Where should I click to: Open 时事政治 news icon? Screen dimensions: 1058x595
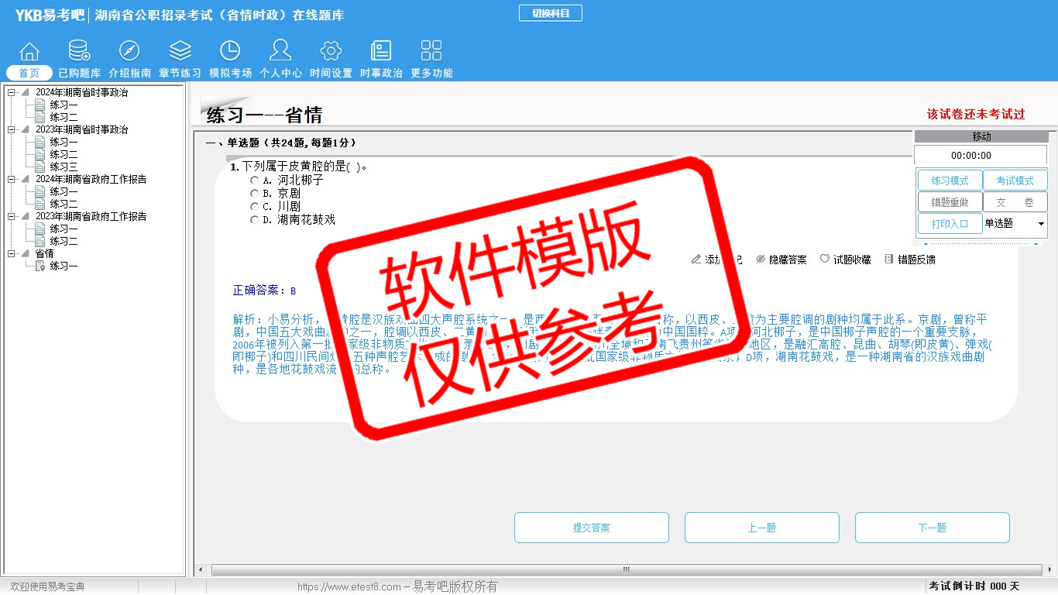381,52
